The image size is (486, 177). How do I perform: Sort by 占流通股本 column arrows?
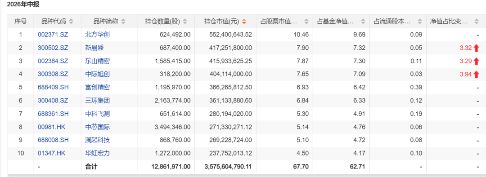coord(420,22)
